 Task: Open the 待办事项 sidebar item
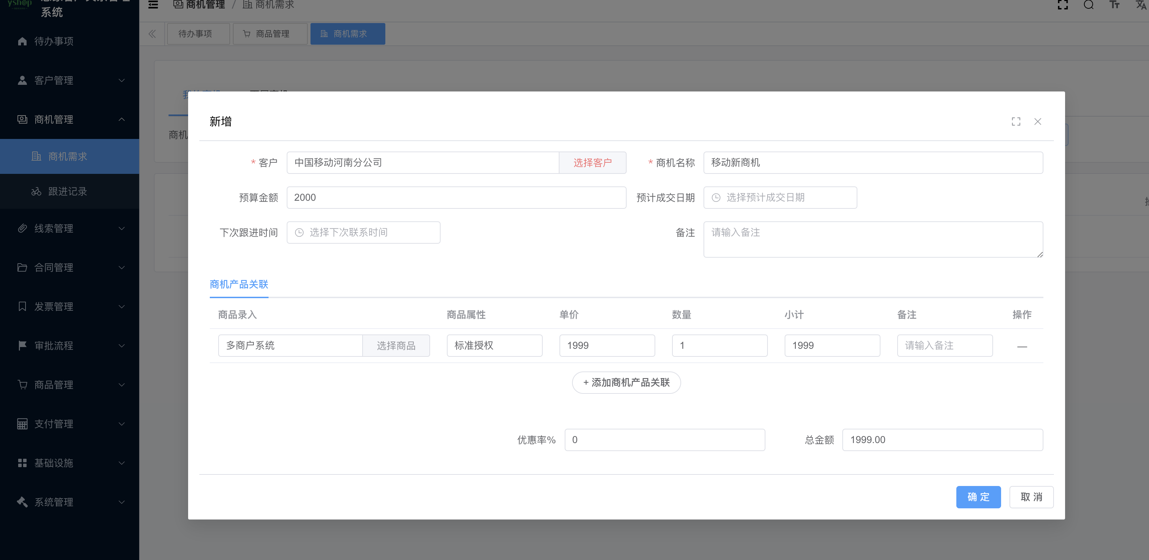[53, 42]
